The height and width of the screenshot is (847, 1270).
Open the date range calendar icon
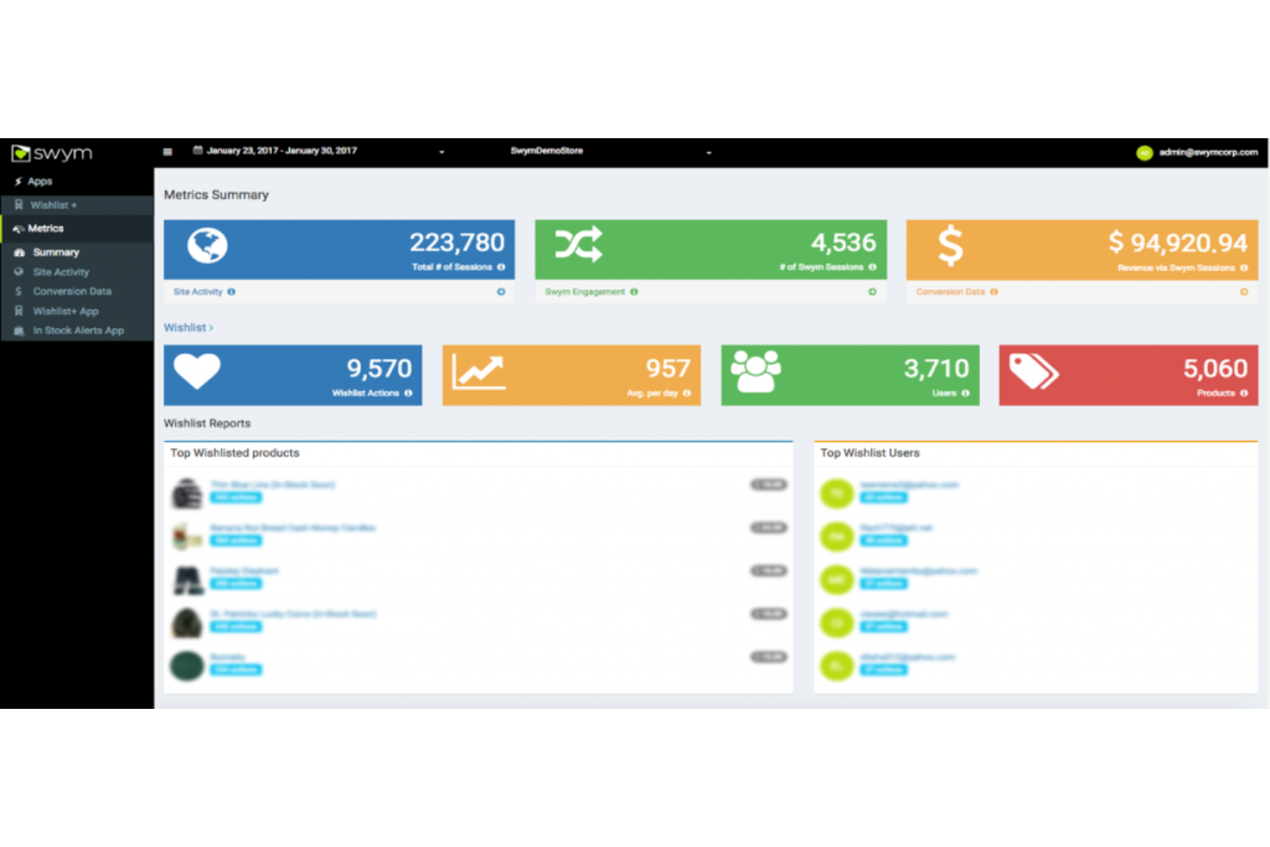coord(197,150)
